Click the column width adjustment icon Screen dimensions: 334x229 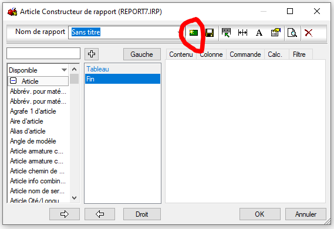tap(242, 33)
